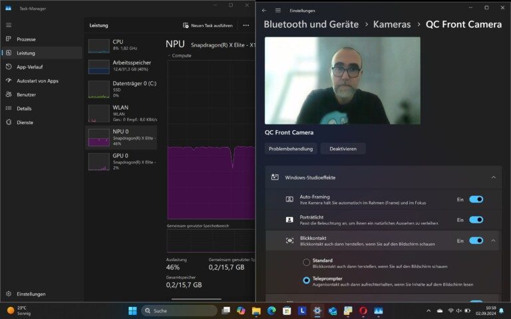
Task: Open the notifications bell icon
Action: tap(502, 311)
